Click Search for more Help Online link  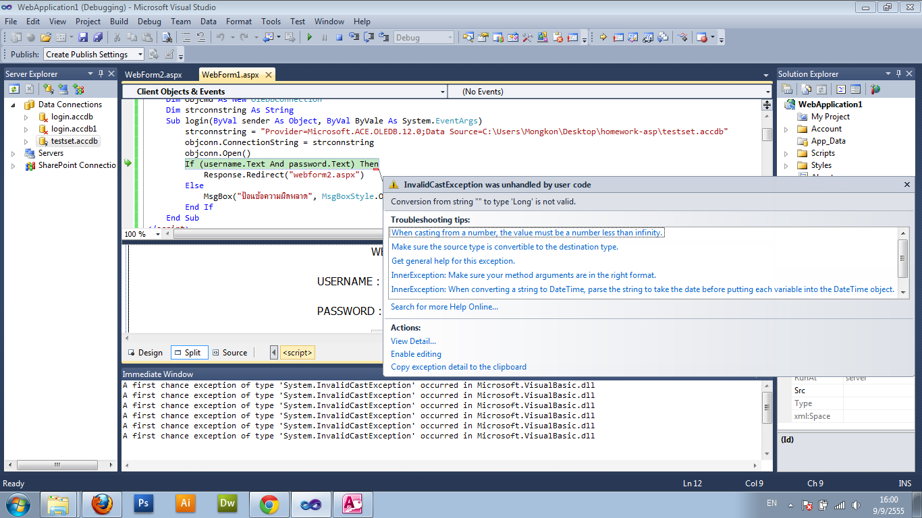[444, 307]
